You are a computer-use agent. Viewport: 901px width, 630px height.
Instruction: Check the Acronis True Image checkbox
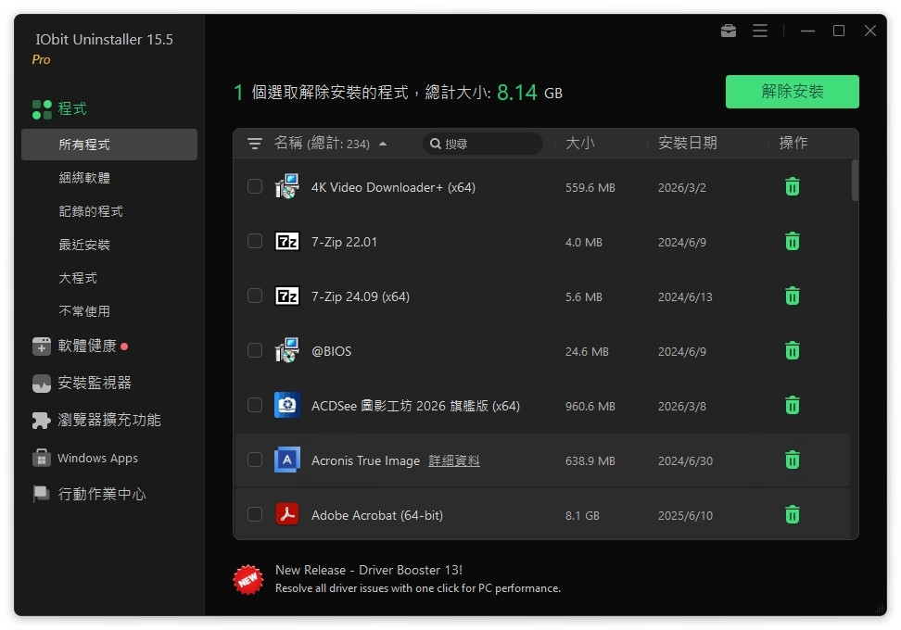(255, 460)
